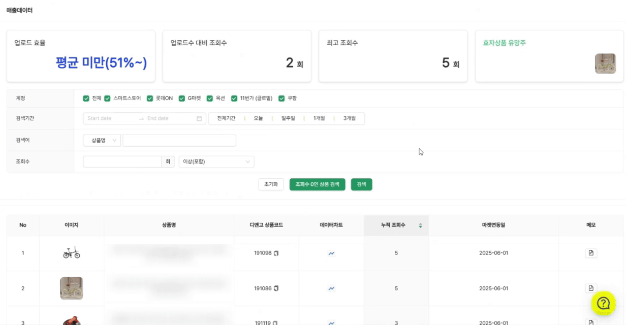The height and width of the screenshot is (325, 626).
Task: Open the 이상(포함) condition dropdown
Action: tap(216, 162)
